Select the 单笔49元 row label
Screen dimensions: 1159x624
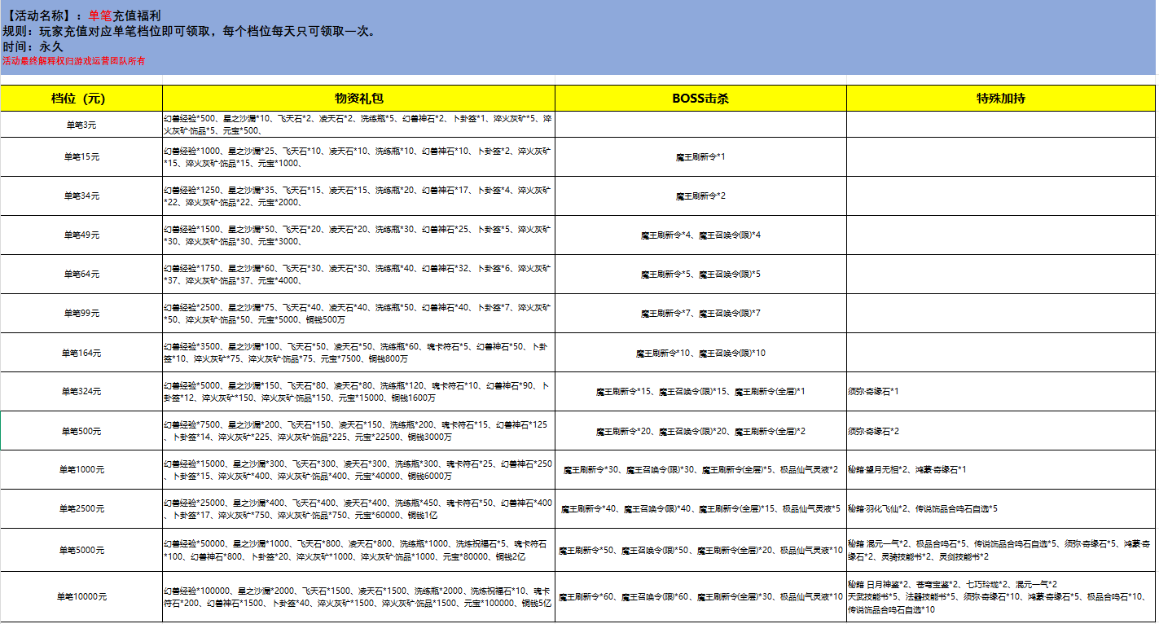81,235
